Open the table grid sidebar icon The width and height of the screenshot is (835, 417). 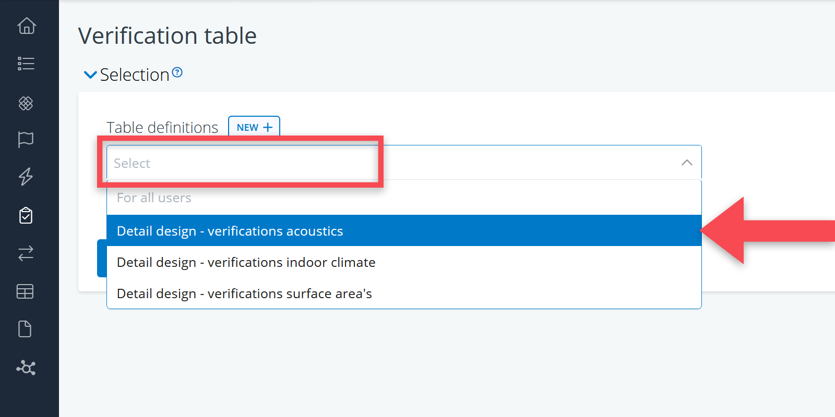[25, 291]
